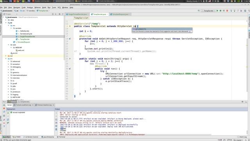
Task: Toggle soft-wrap icon beside console output
Action: [x=56, y=119]
